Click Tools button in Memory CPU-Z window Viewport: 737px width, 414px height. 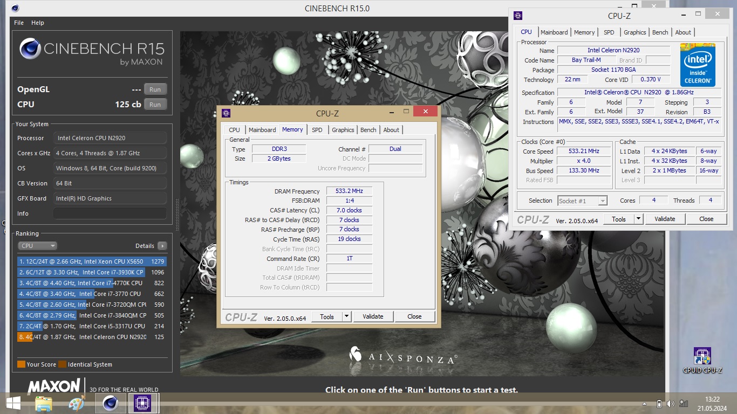(x=327, y=317)
